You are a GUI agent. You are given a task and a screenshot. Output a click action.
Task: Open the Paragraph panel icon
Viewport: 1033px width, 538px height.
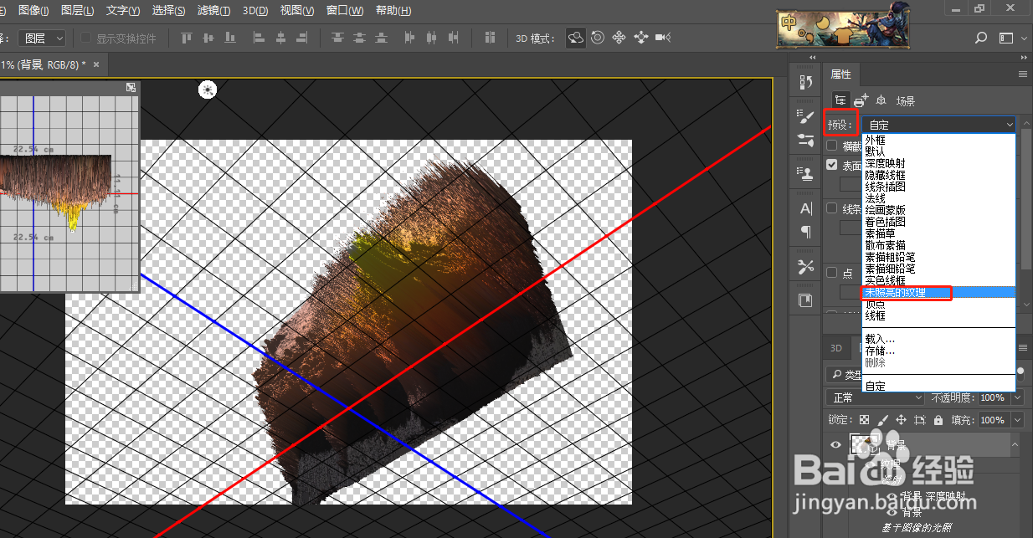point(806,232)
